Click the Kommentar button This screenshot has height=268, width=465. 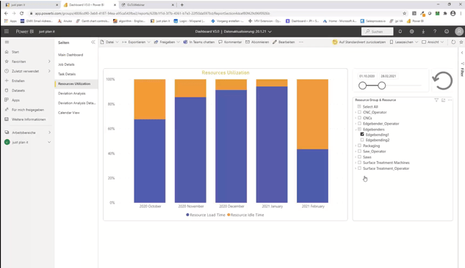tap(230, 42)
